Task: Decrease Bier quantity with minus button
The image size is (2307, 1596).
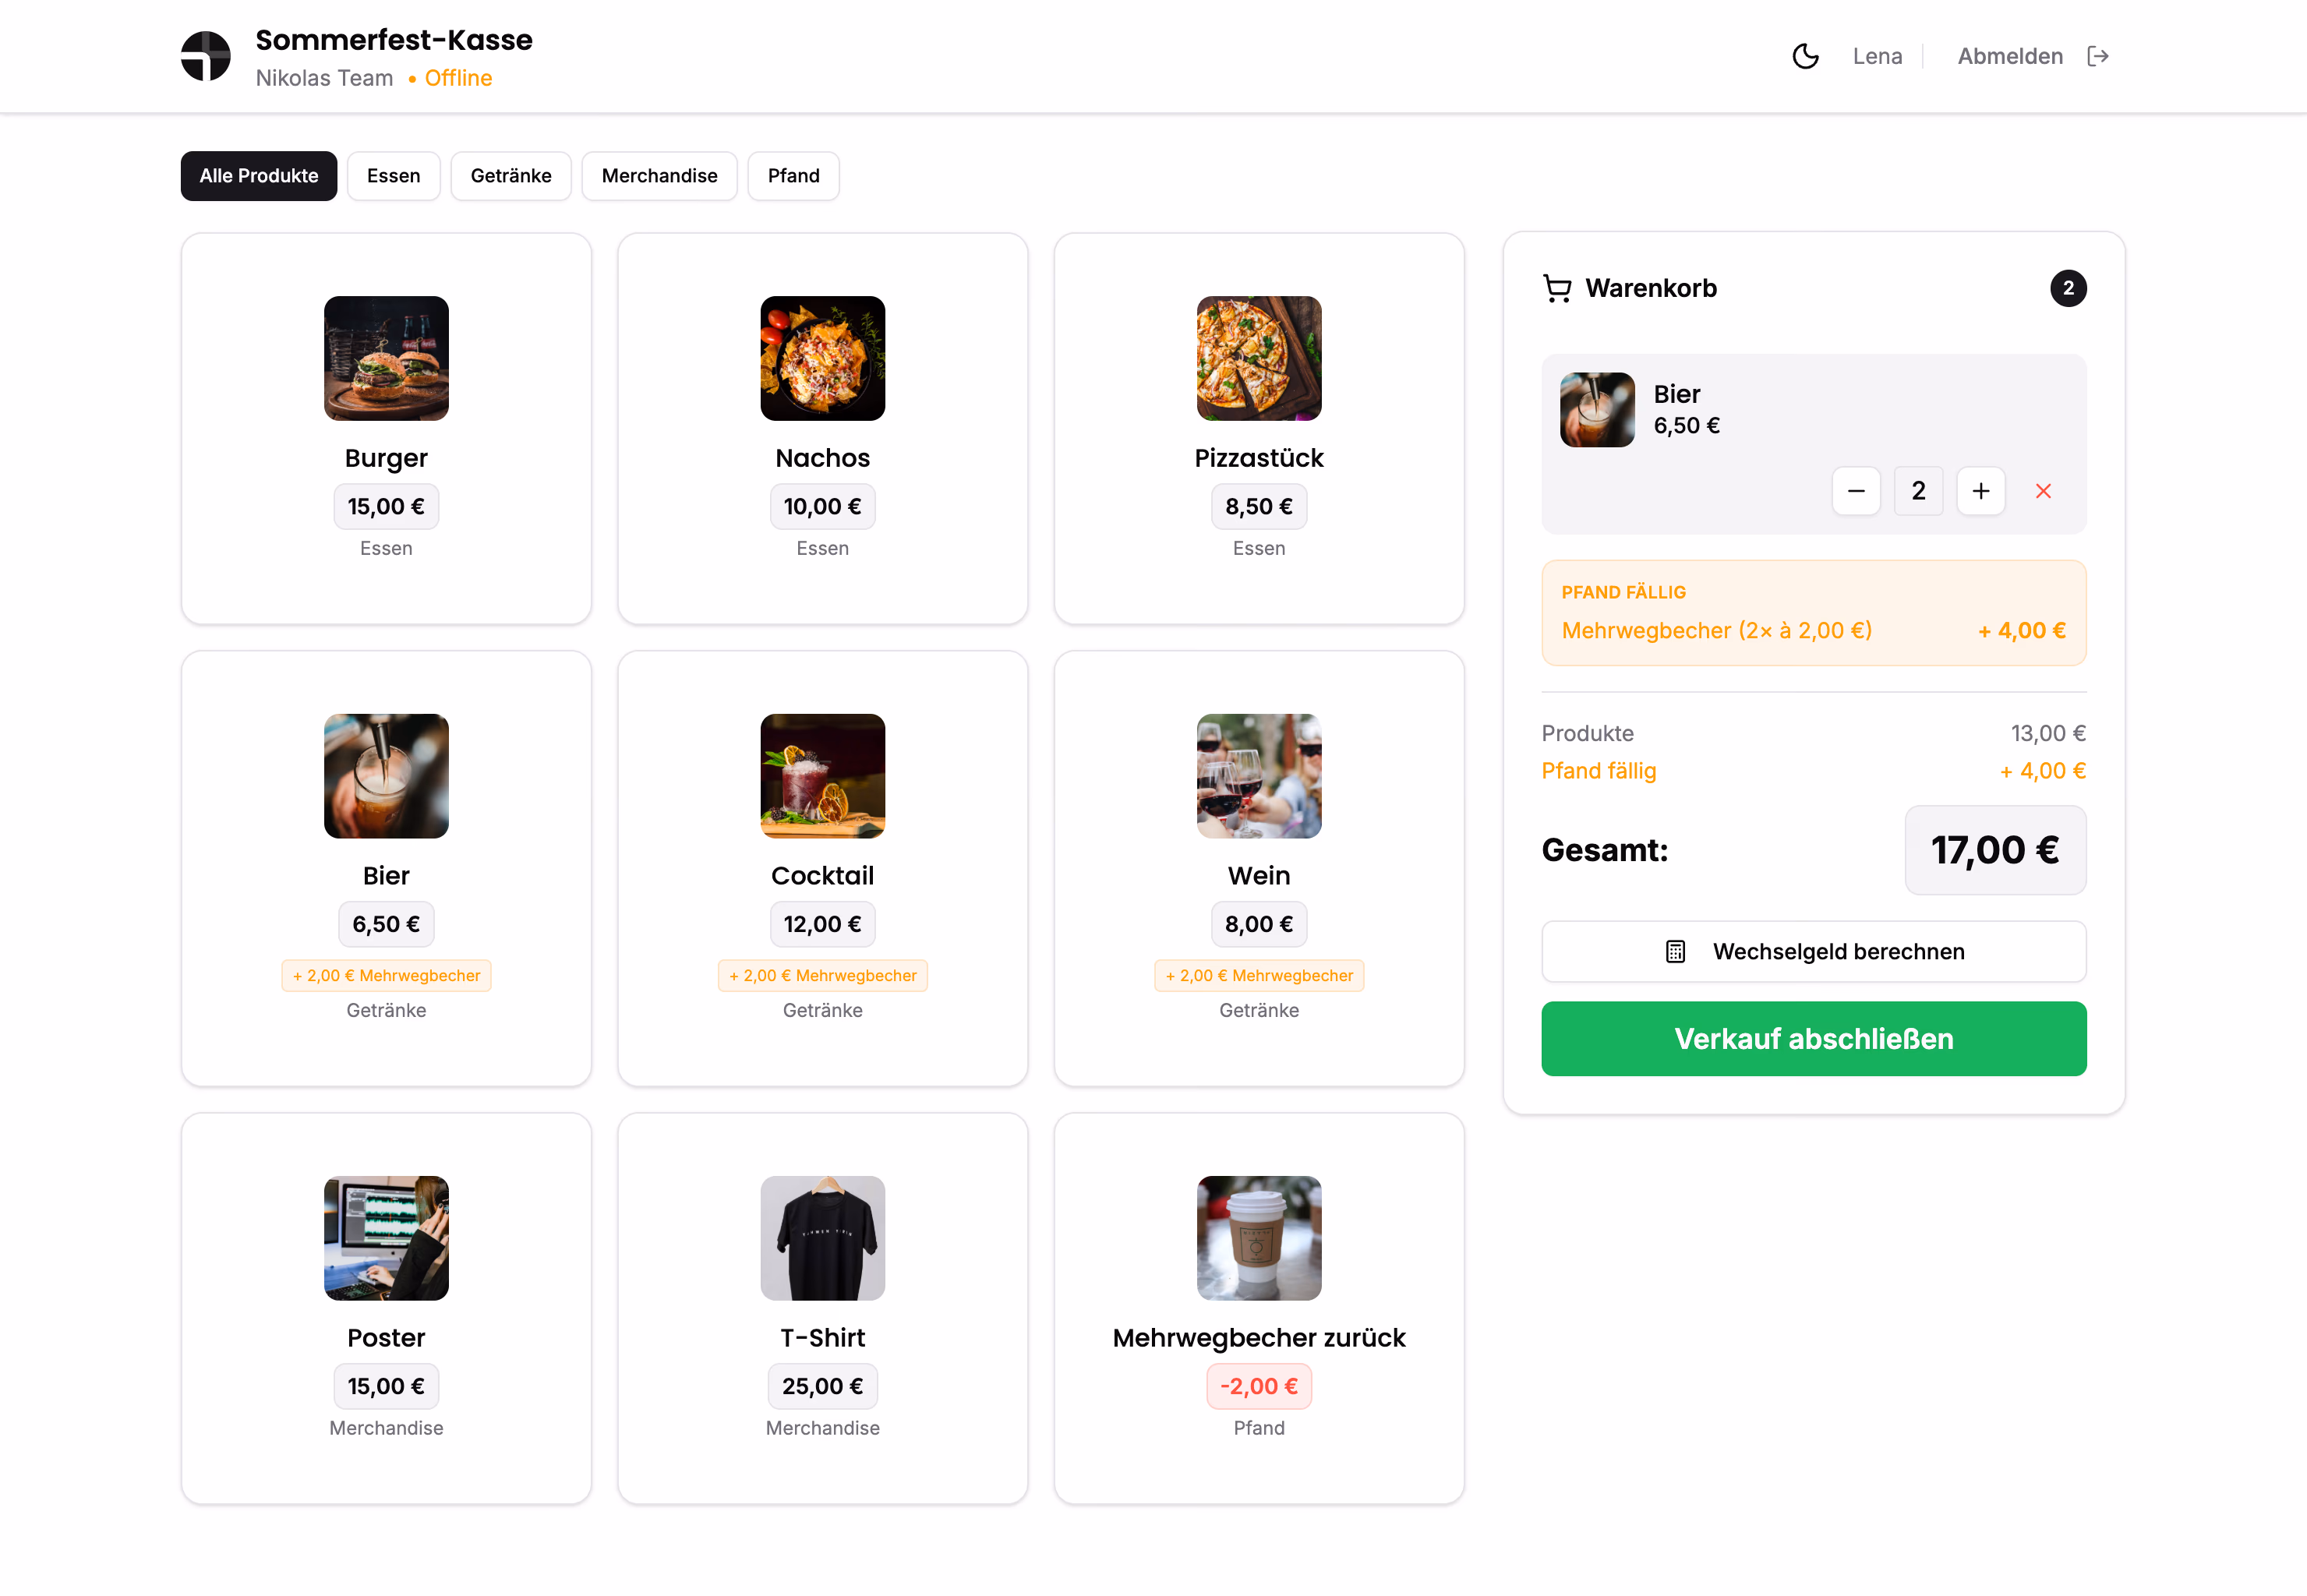Action: click(x=1856, y=491)
